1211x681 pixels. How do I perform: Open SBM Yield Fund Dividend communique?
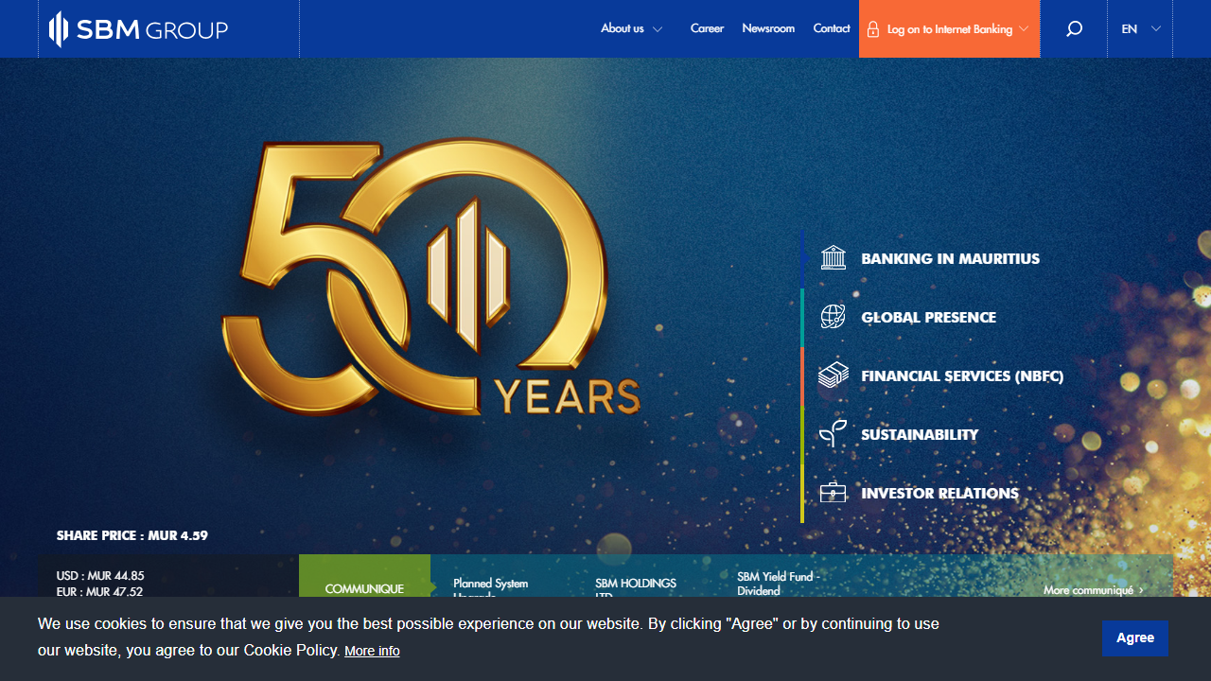[x=778, y=583]
